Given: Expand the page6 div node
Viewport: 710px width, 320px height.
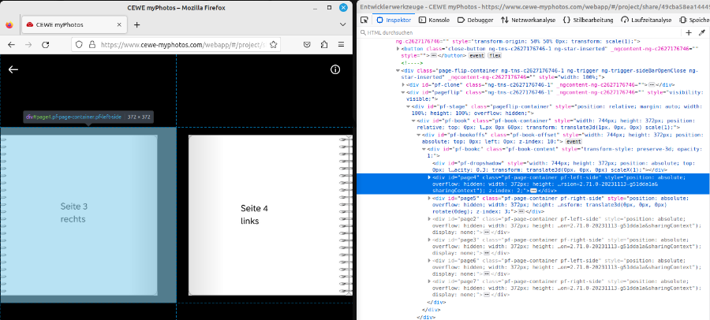Looking at the screenshot, I should coord(429,261).
